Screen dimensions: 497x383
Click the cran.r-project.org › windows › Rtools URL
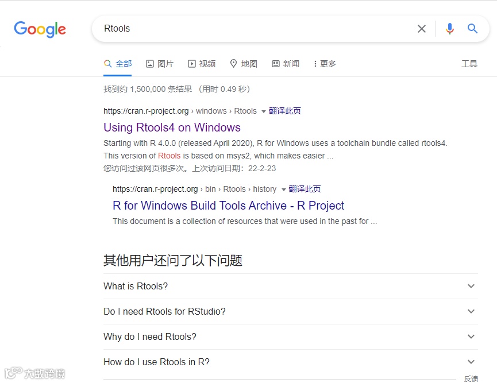coord(180,111)
